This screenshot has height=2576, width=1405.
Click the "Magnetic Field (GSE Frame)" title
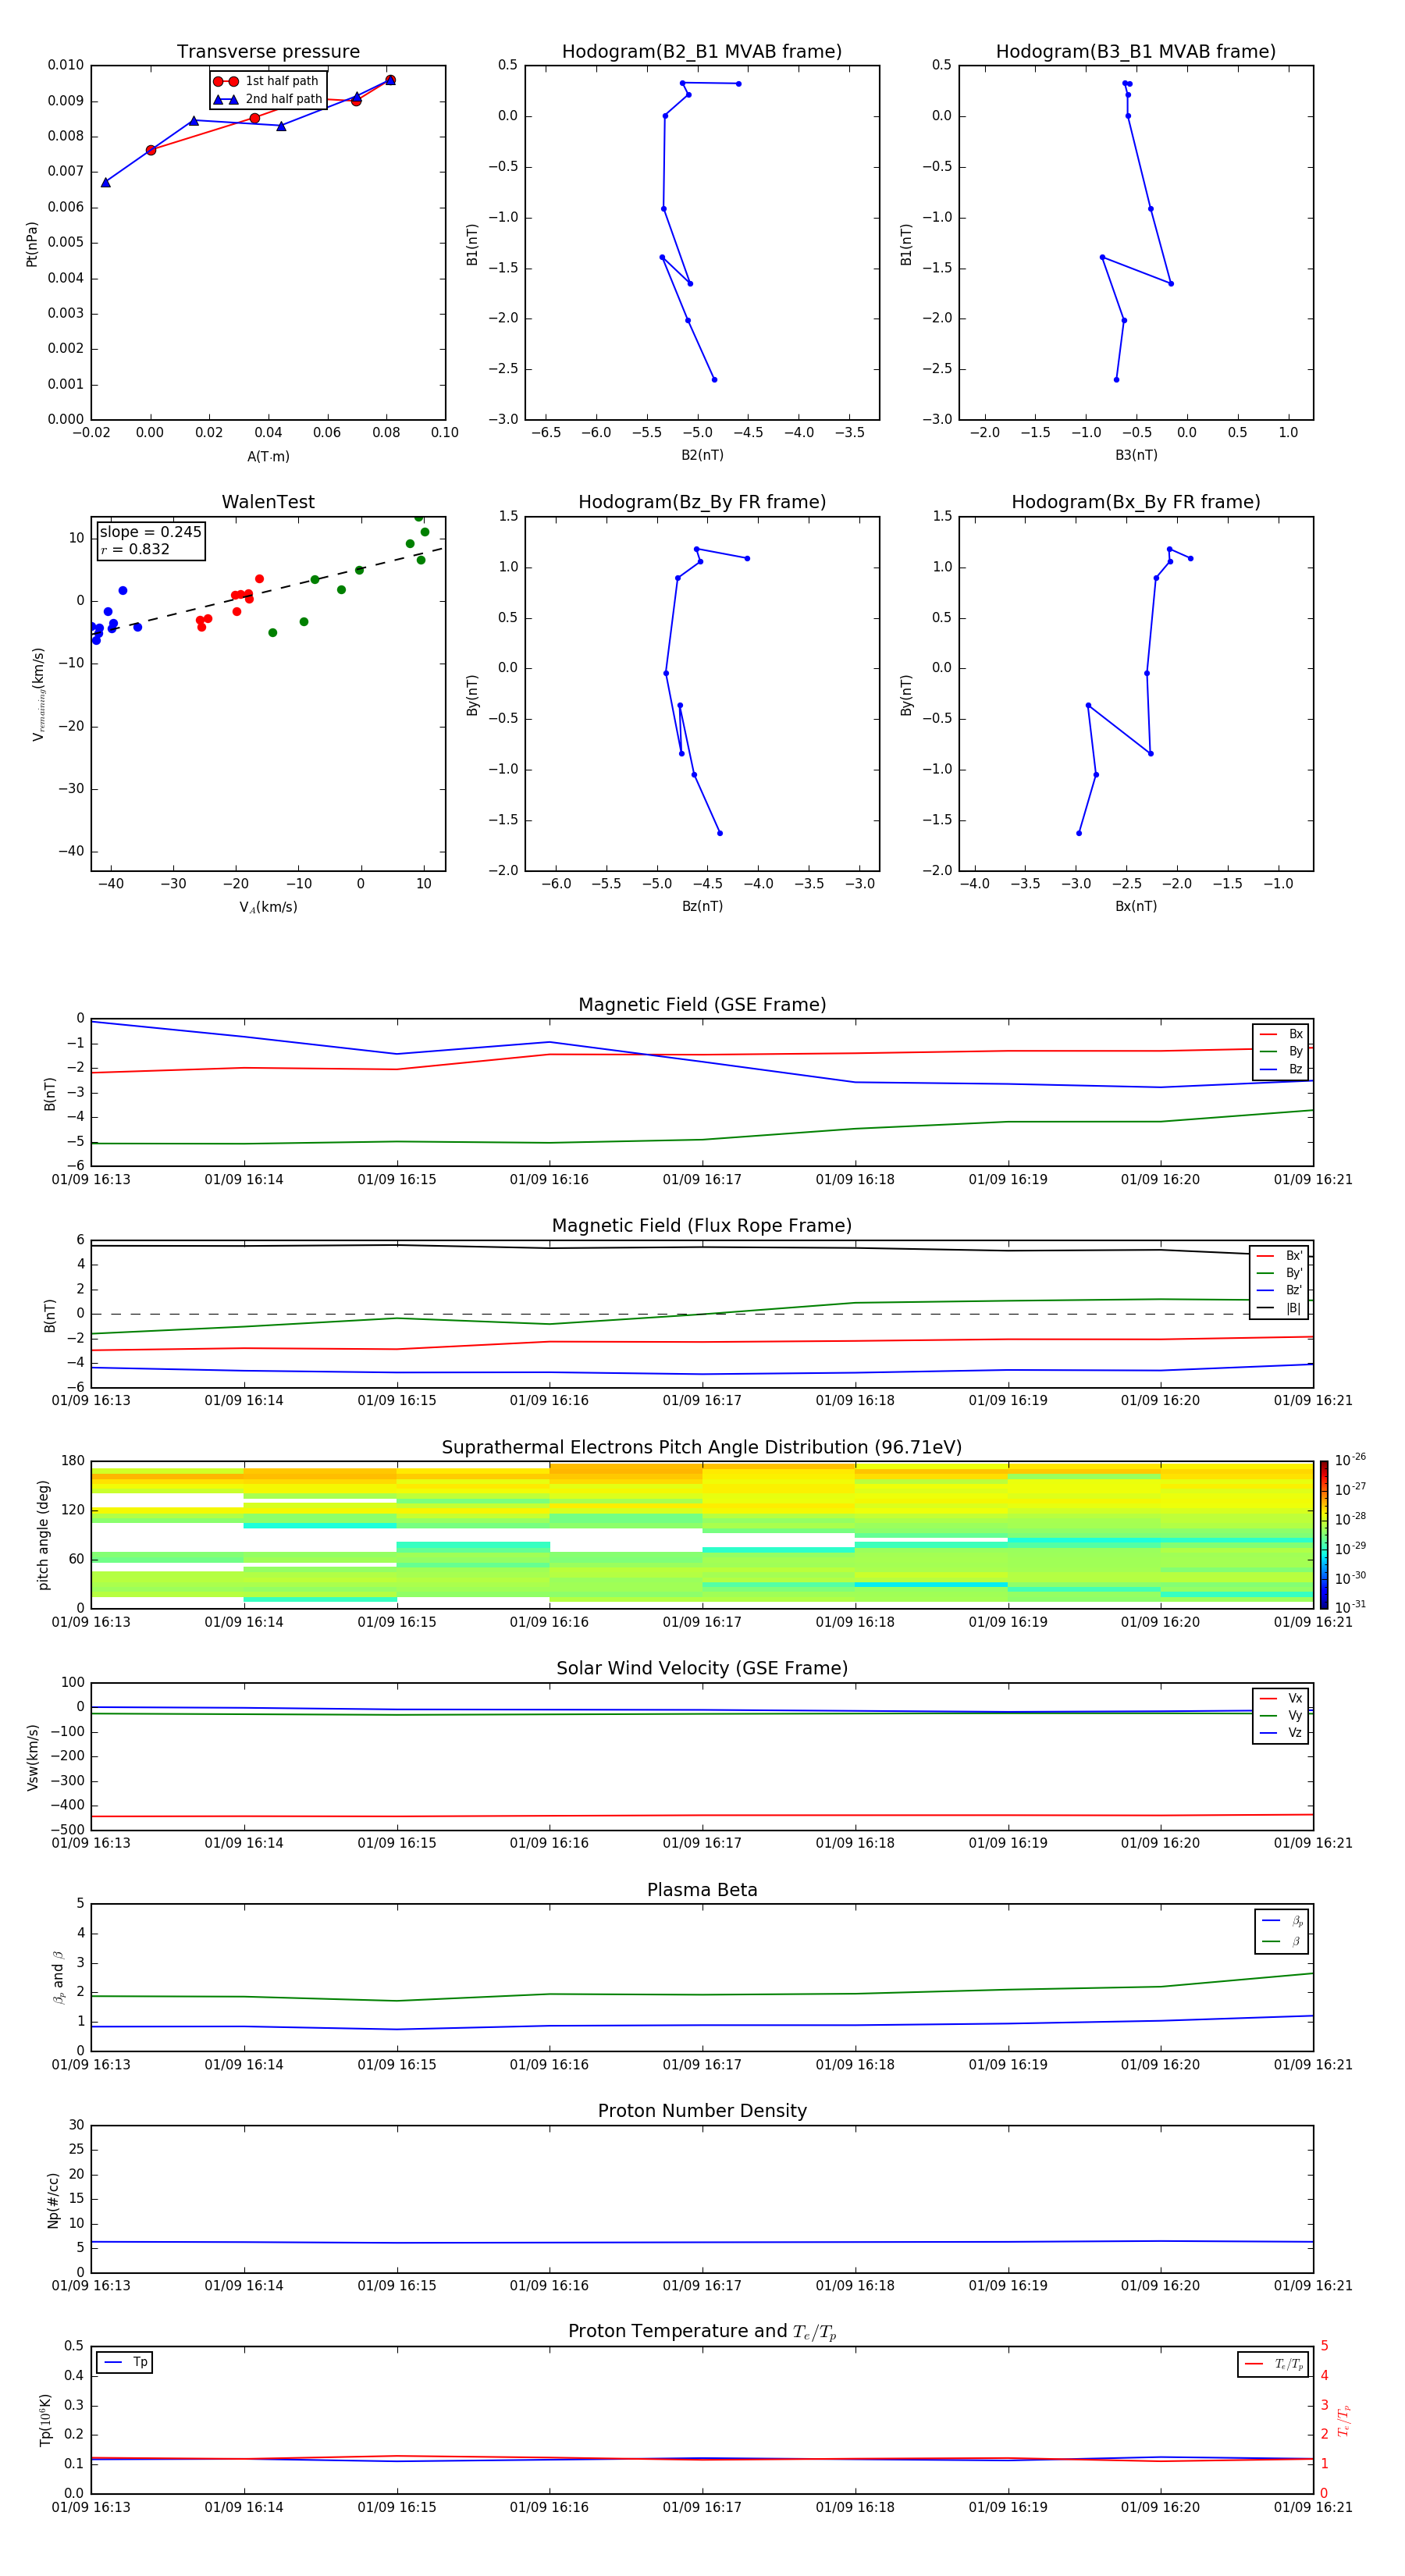[x=701, y=1005]
